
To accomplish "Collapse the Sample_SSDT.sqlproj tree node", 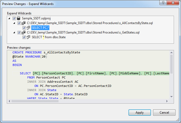I will coord(10,19).
